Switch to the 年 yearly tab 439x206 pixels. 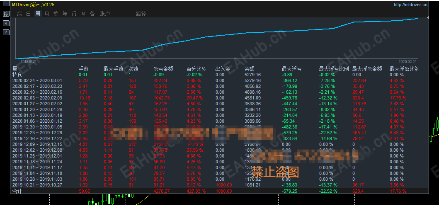click(x=65, y=14)
